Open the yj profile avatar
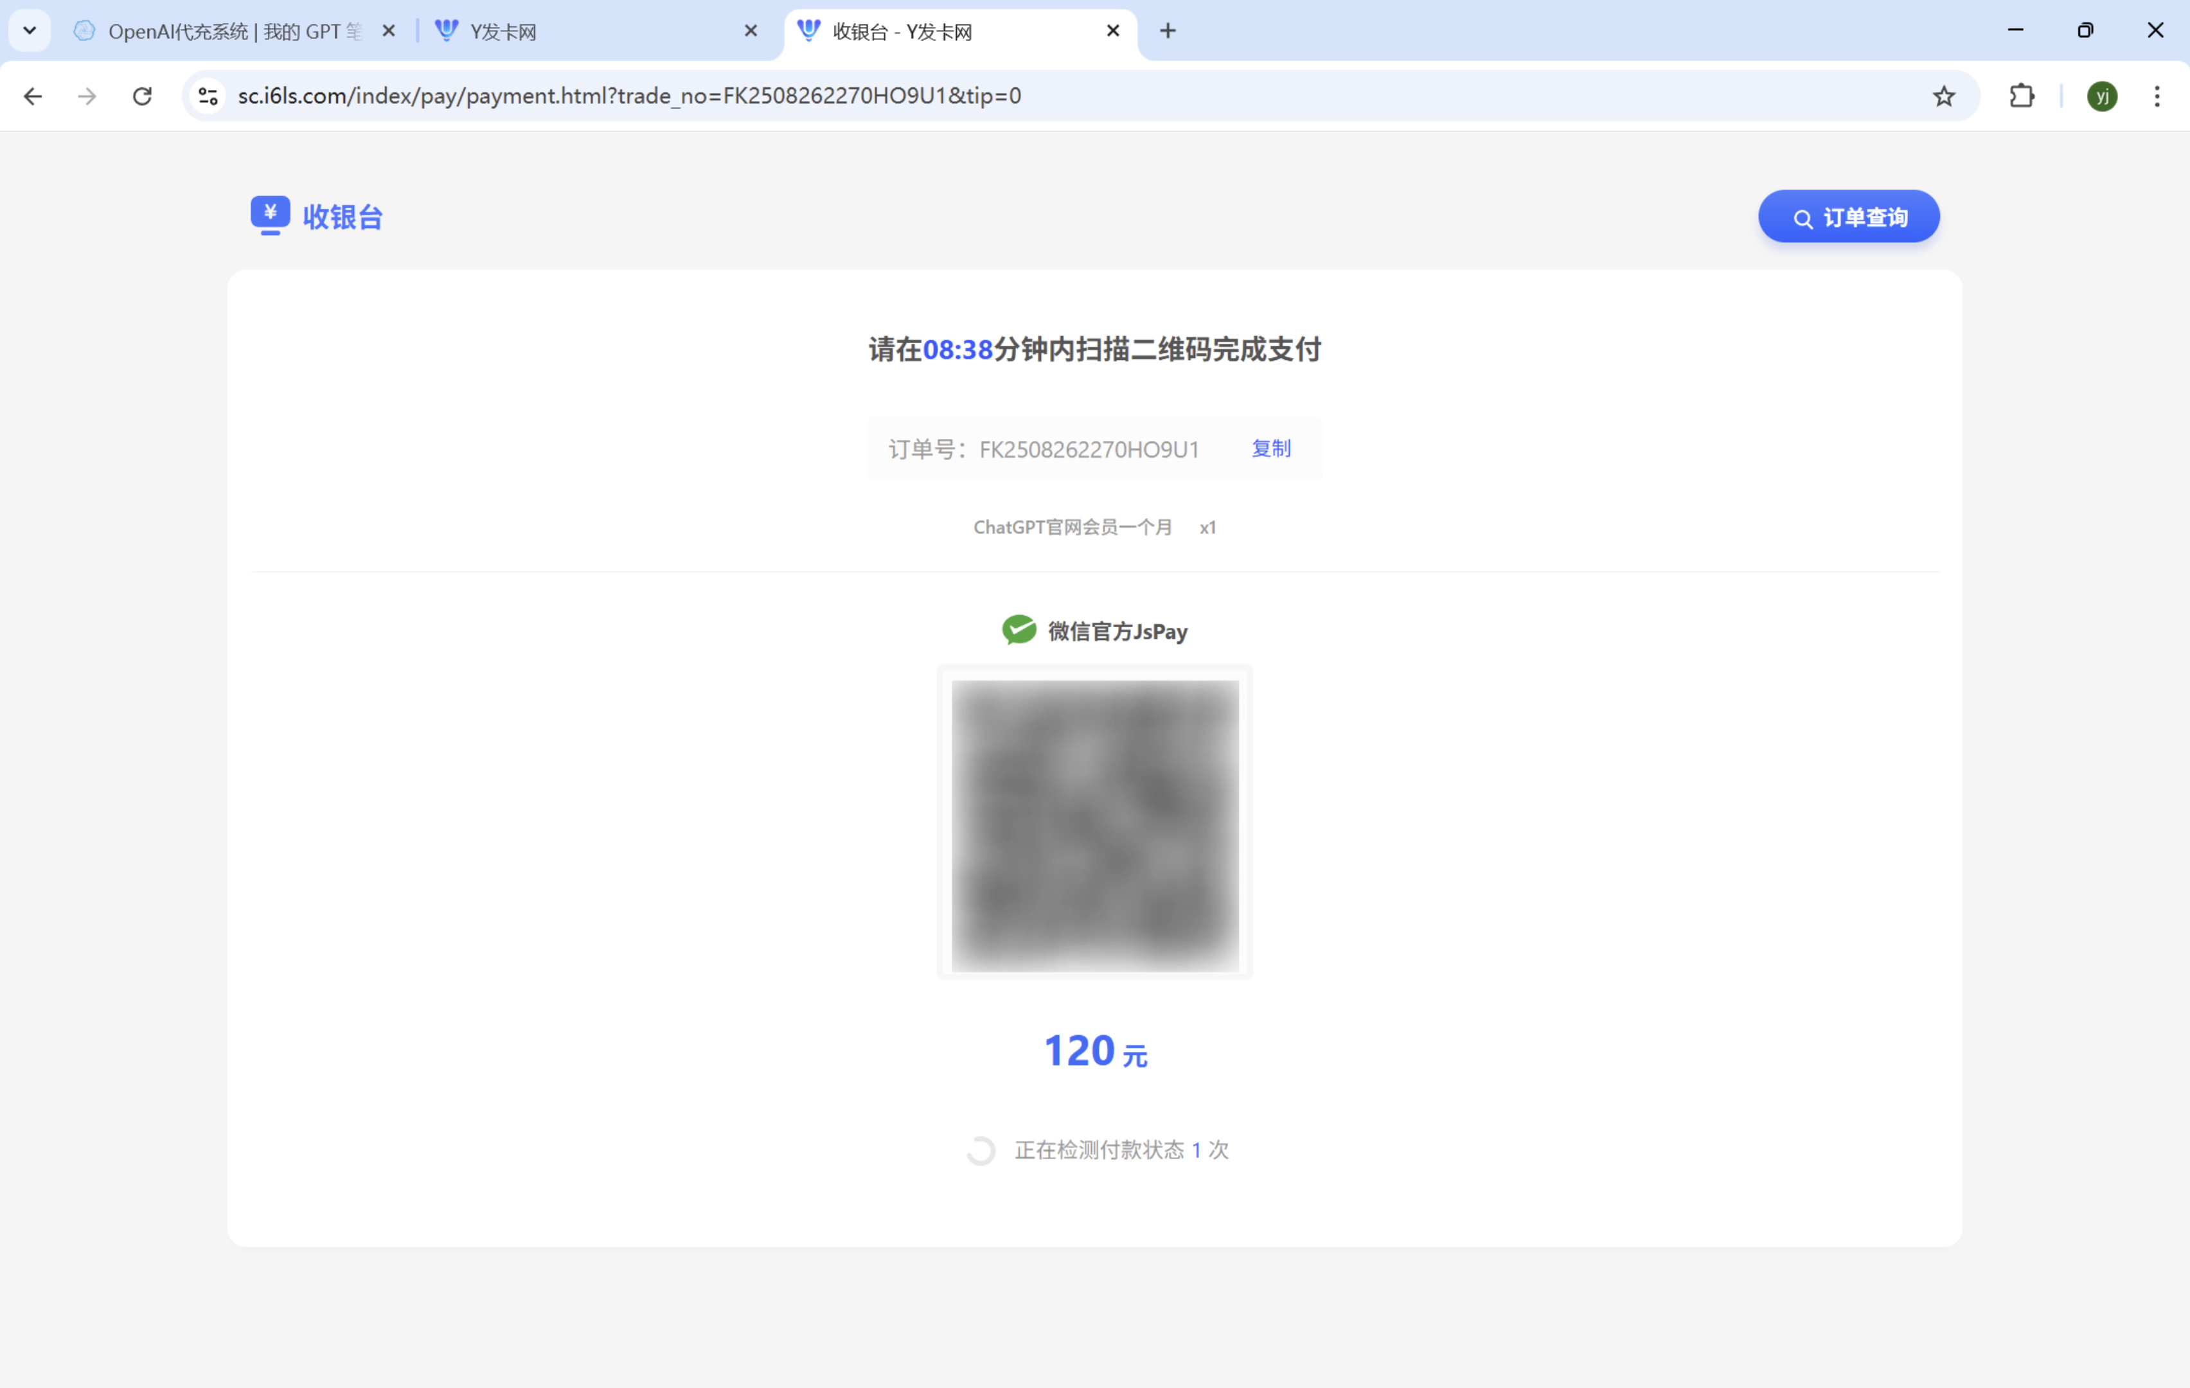This screenshot has width=2190, height=1388. [x=2102, y=96]
